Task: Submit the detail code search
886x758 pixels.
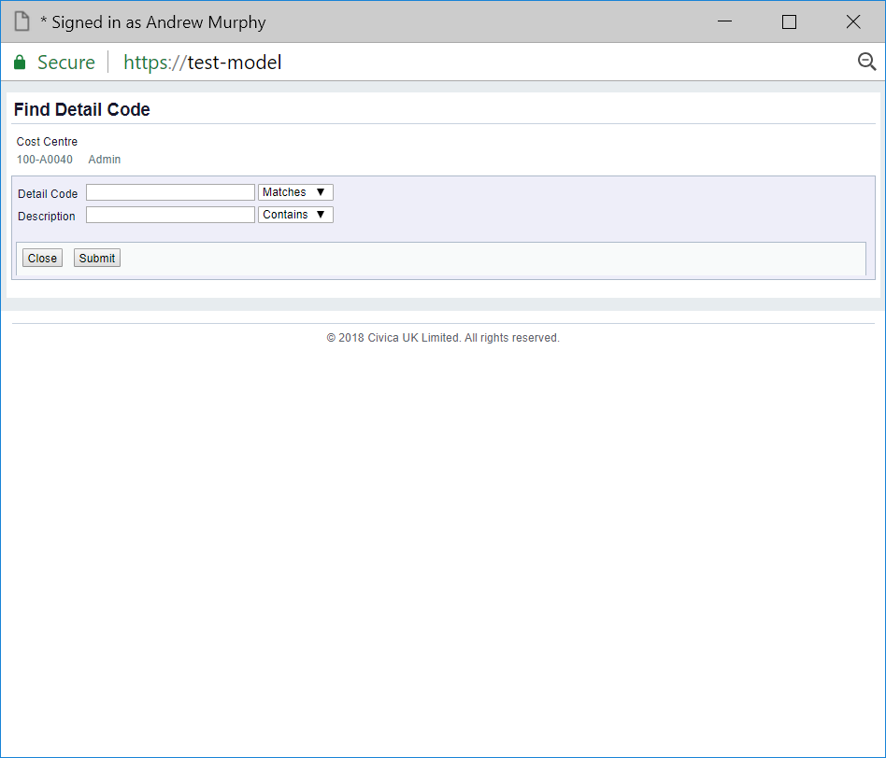Action: point(96,258)
